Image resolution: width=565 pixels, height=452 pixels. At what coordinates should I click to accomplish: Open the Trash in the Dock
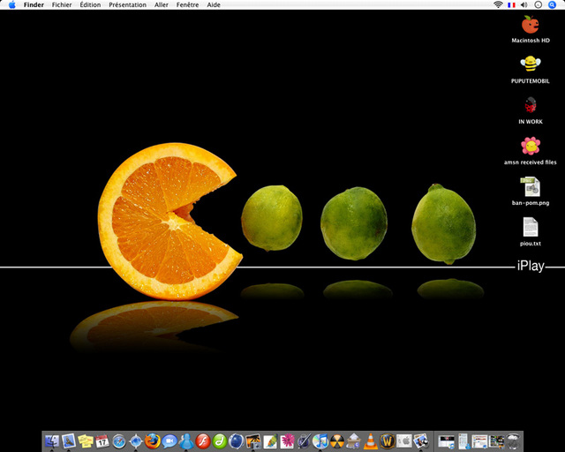click(514, 441)
